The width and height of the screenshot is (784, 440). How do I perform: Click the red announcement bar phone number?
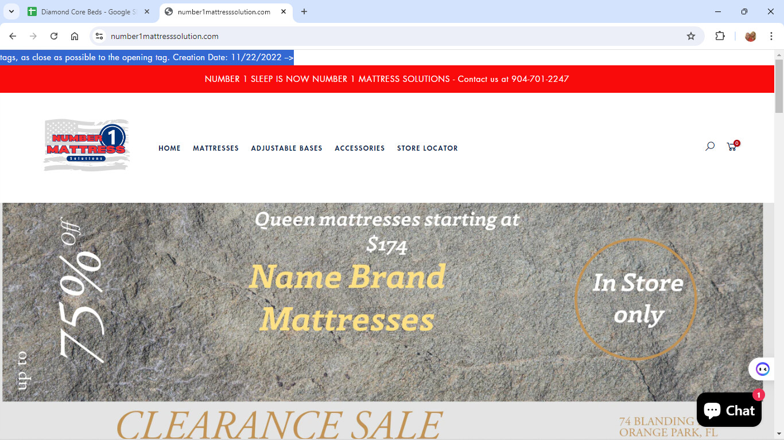(540, 79)
